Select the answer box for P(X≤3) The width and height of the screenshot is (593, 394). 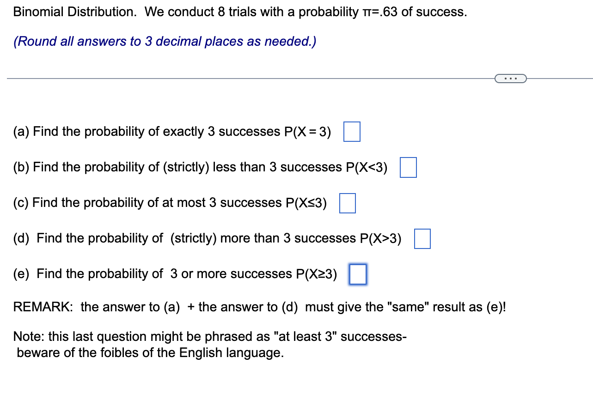coord(348,203)
